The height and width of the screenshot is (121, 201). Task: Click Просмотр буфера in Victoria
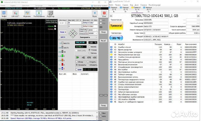click(99, 6)
